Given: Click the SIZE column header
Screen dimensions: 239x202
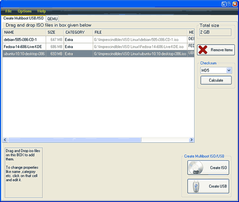Looking at the screenshot, I should (x=55, y=32).
